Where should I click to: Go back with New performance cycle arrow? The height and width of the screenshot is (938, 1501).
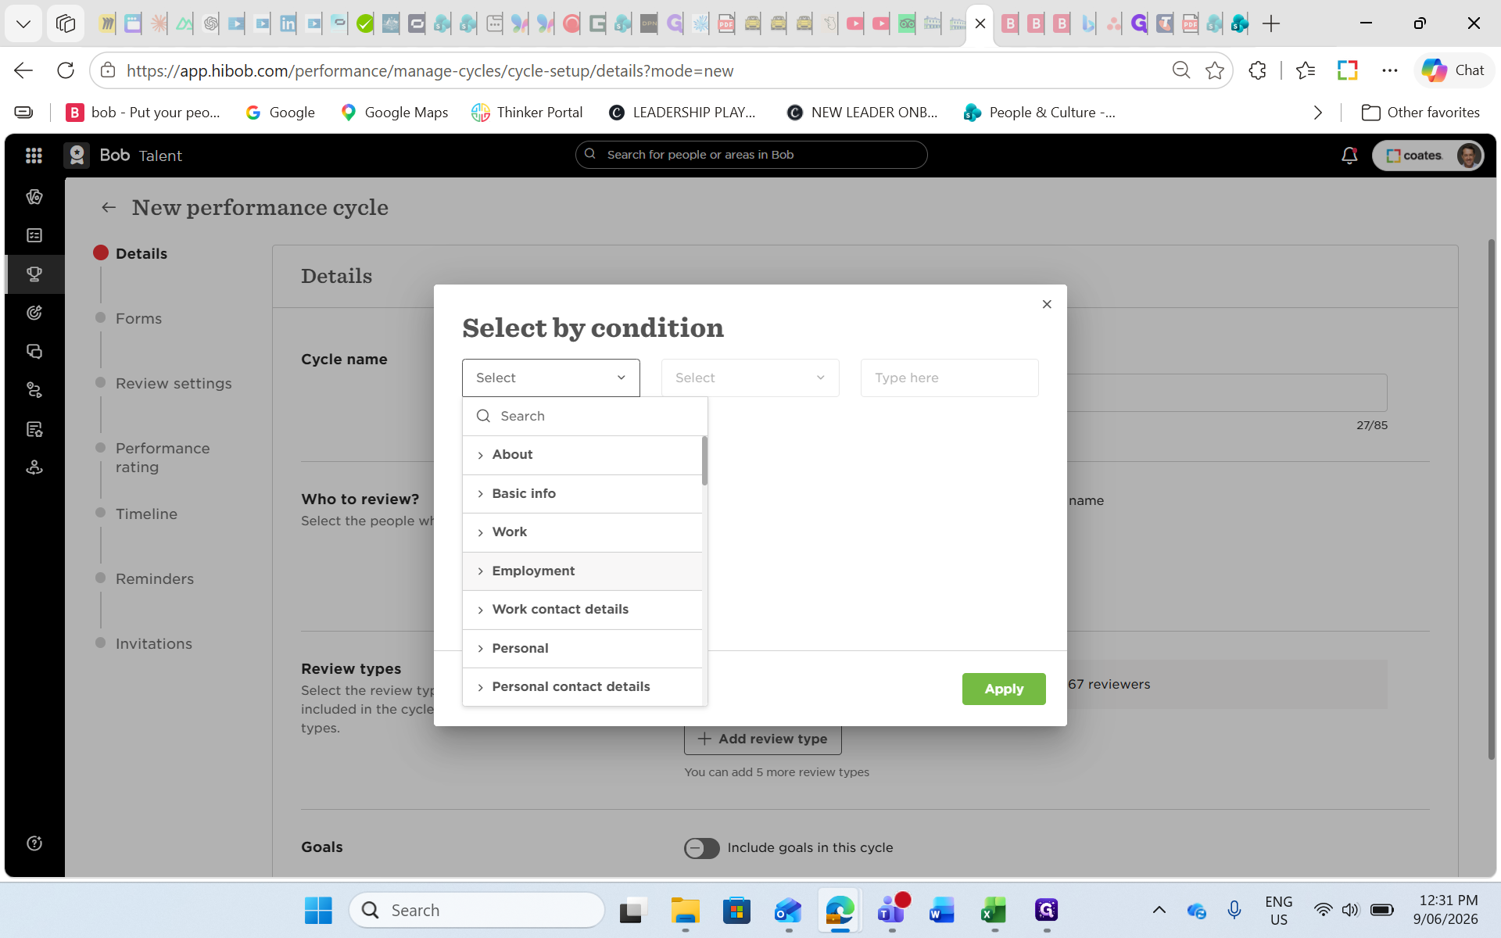[x=109, y=207]
